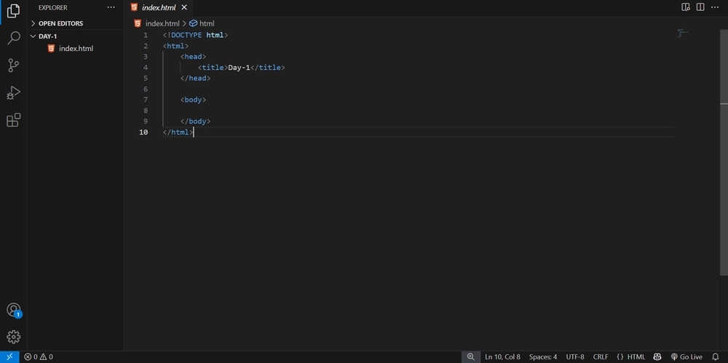
Task: Click the zoom magnifier status icon
Action: click(471, 357)
